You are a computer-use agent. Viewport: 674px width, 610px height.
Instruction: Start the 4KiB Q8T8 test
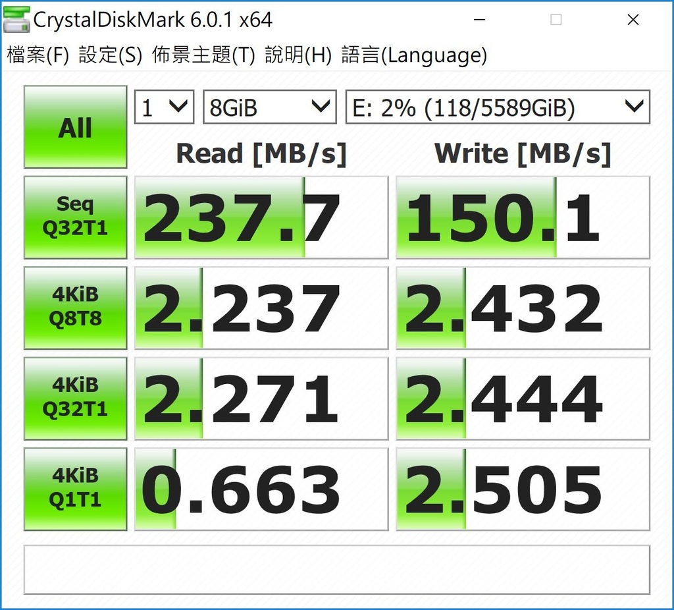(75, 308)
